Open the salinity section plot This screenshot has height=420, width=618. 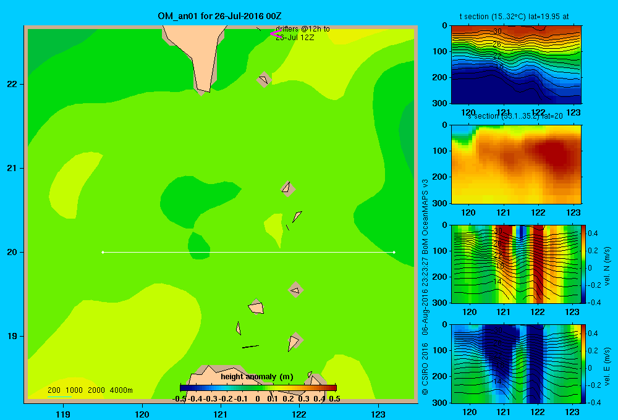pos(516,164)
